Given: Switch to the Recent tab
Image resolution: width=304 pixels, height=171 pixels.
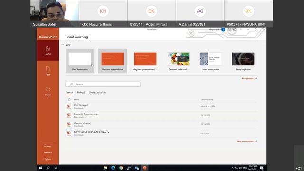Looking at the screenshot, I should pos(69,93).
